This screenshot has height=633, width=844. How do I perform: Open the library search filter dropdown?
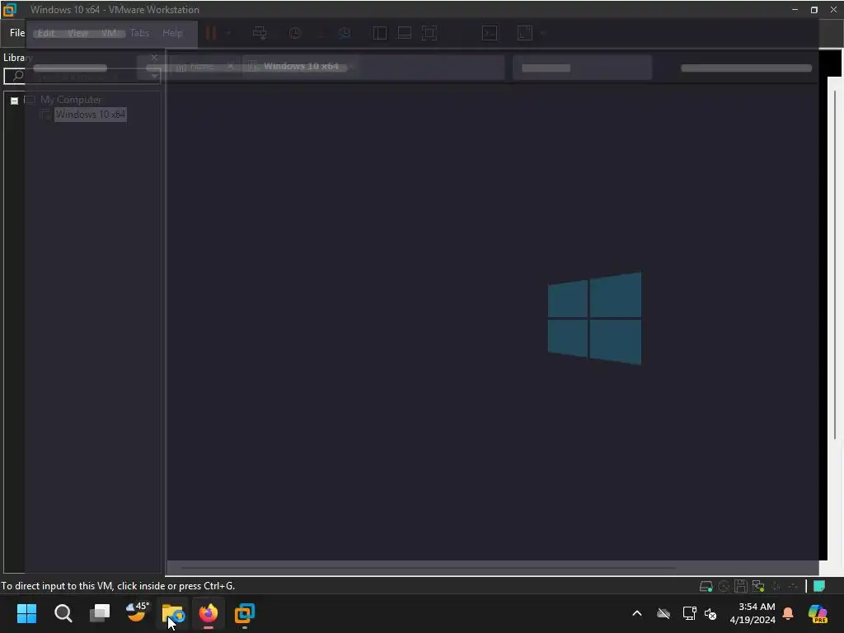154,77
